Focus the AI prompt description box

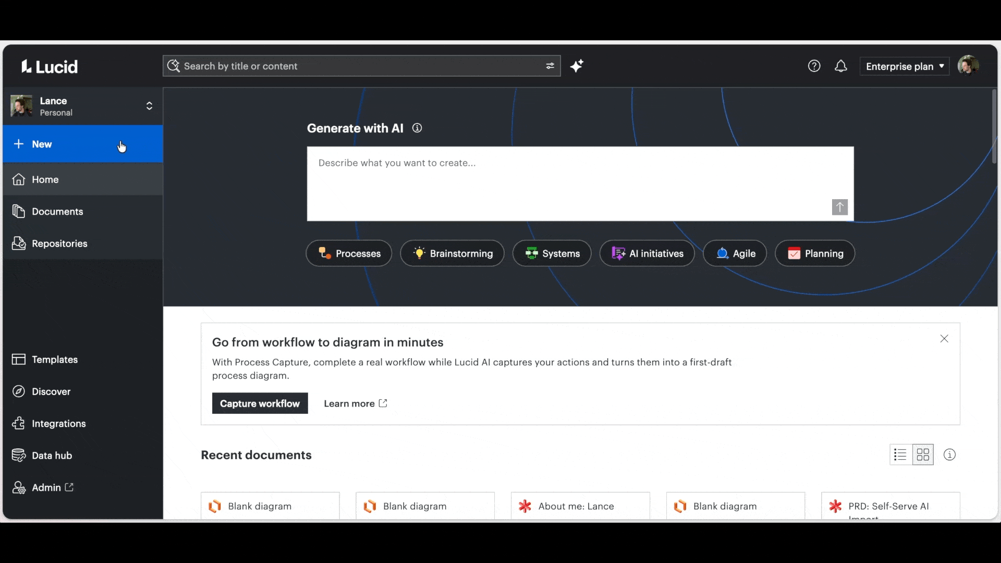tap(580, 183)
